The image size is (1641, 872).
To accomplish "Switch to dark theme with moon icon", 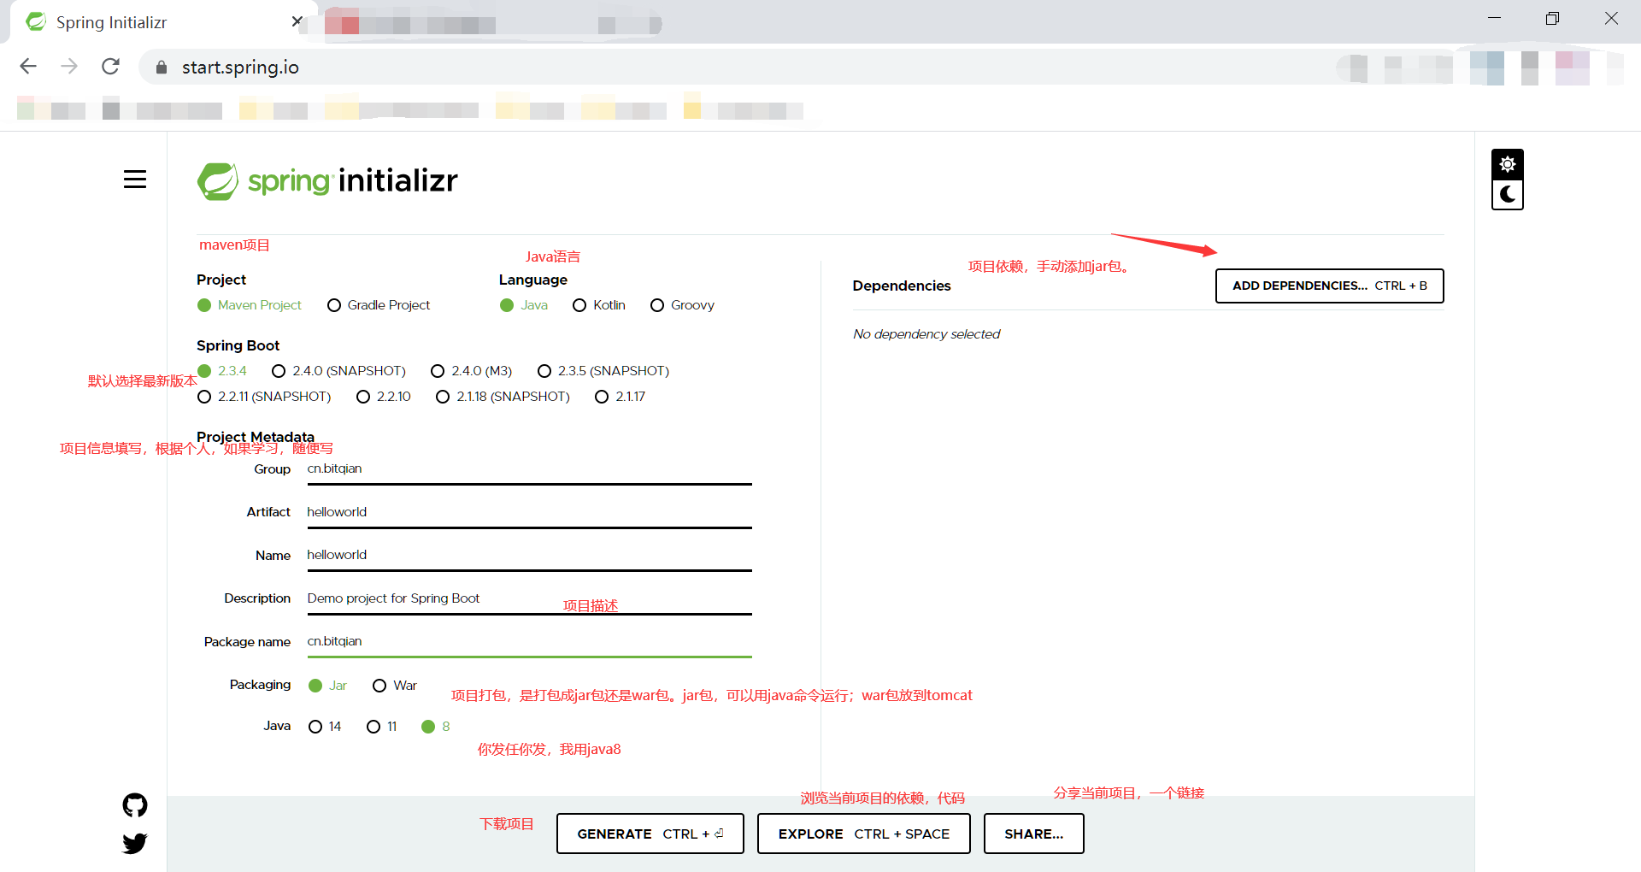I will pos(1508,194).
